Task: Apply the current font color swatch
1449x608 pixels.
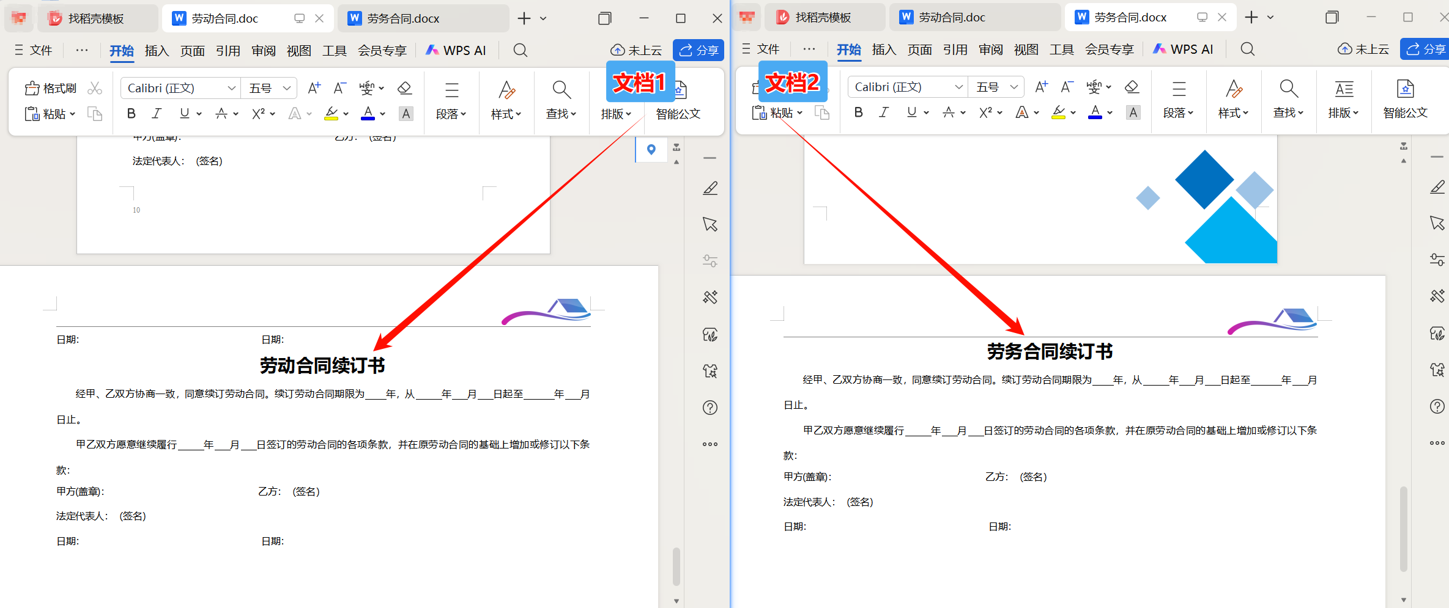Action: coord(368,114)
